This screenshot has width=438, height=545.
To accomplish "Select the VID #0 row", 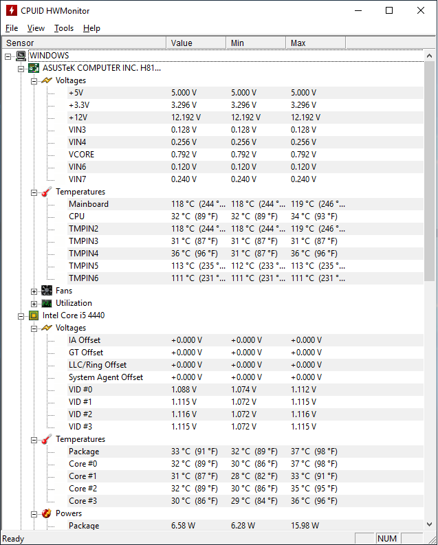I will [245, 390].
